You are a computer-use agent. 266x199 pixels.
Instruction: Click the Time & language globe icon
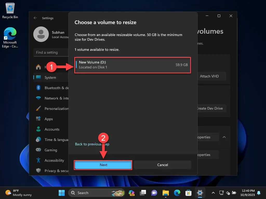coord(38,139)
